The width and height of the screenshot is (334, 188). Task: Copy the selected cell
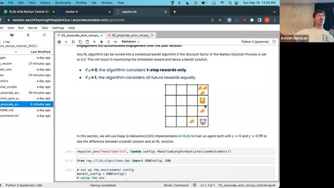click(80, 42)
